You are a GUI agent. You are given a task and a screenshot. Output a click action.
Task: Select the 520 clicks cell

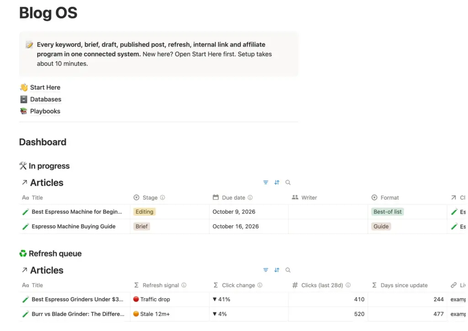click(328, 314)
